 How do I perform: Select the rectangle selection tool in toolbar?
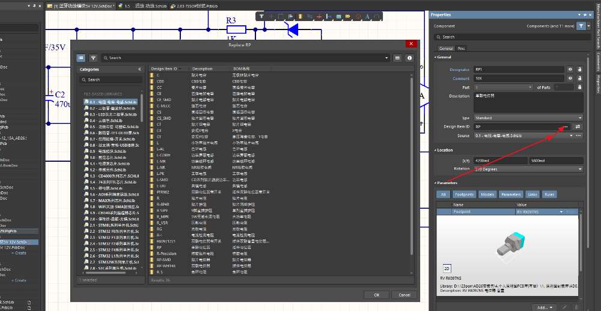pos(281,16)
